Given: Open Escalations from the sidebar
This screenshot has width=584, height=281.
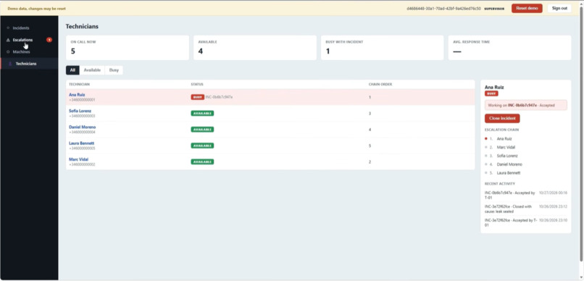Looking at the screenshot, I should (22, 40).
